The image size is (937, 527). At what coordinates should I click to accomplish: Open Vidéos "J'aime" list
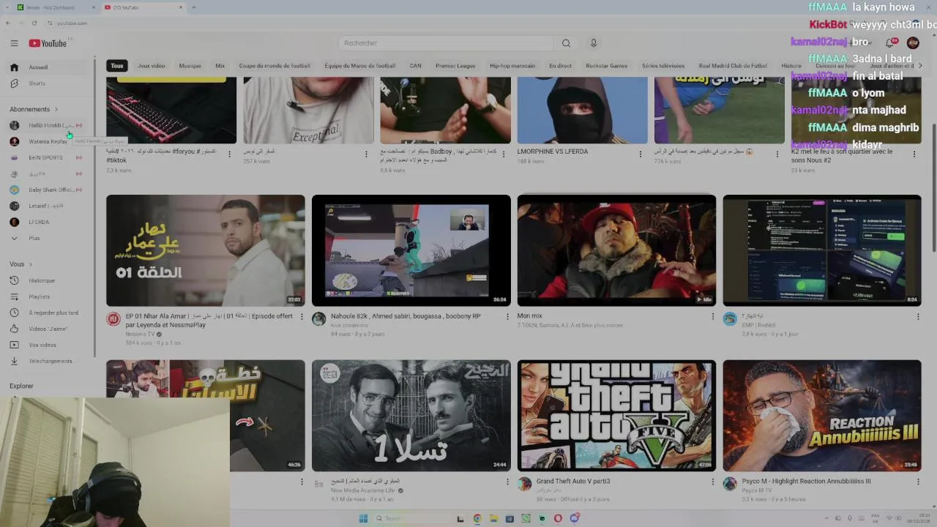pyautogui.click(x=48, y=329)
